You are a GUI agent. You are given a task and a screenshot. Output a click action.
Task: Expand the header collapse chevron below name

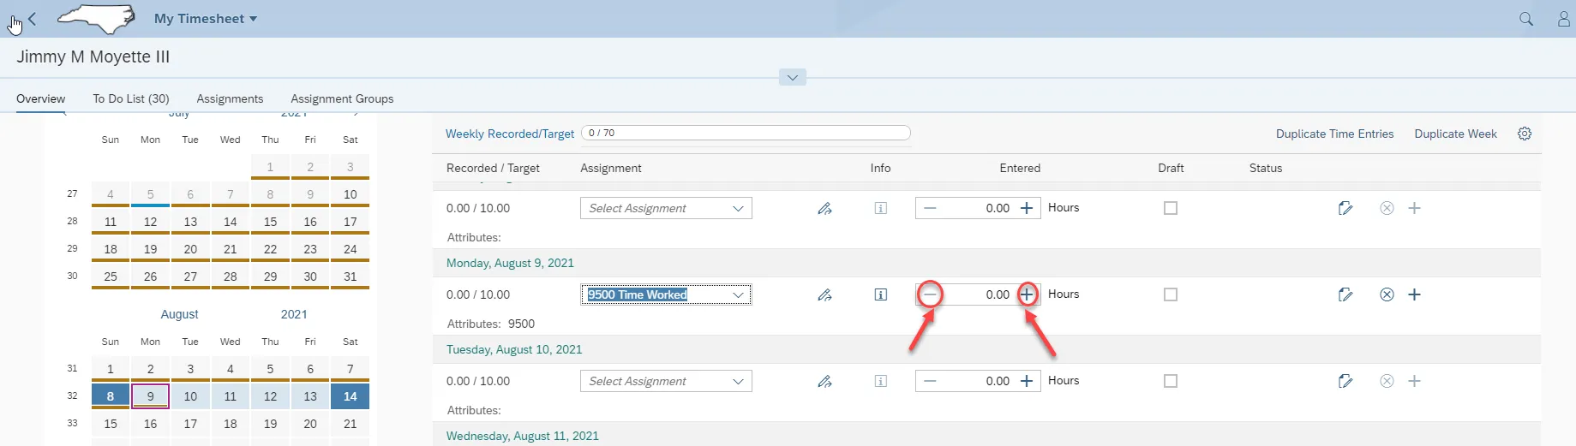[792, 78]
